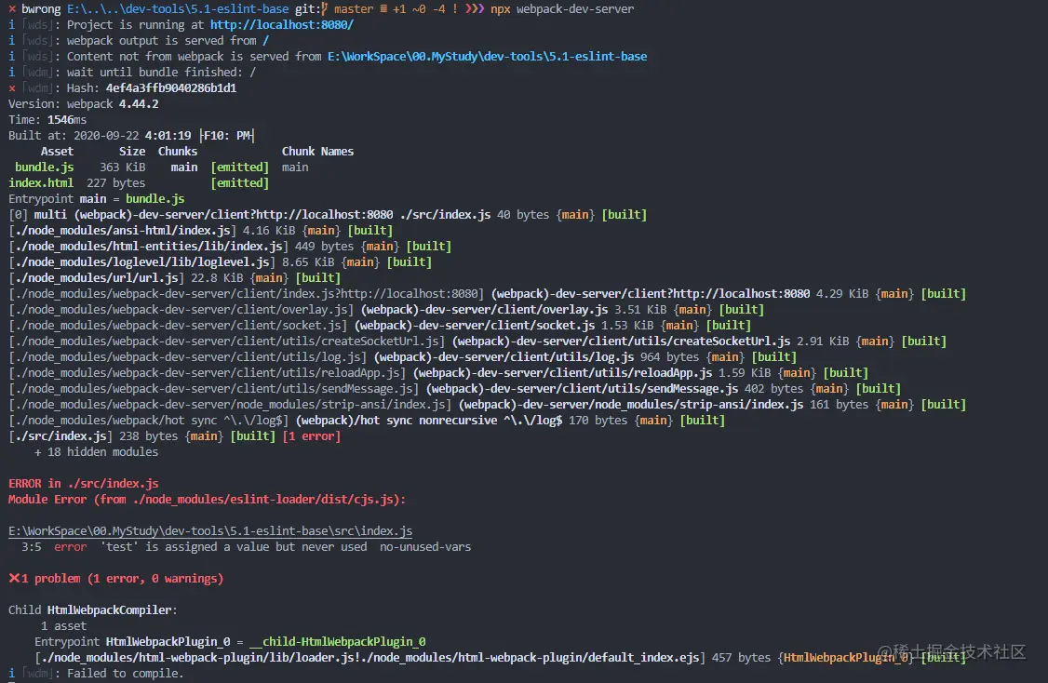Viewport: 1048px width, 683px height.
Task: Click the 'Module Error (from eslint-loader)' line
Action: [208, 499]
